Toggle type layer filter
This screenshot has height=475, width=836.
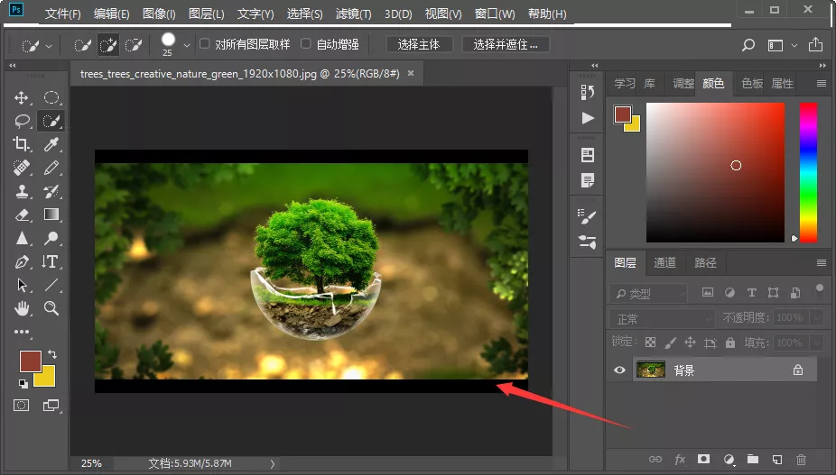coord(752,292)
